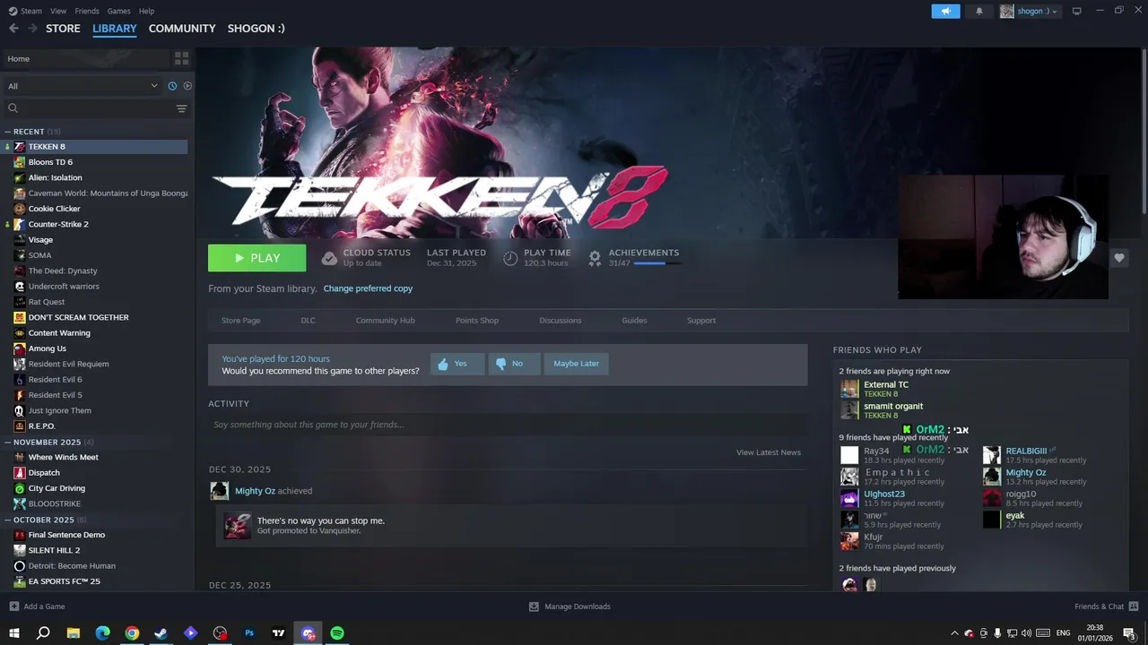Open the Guides tab

(634, 321)
